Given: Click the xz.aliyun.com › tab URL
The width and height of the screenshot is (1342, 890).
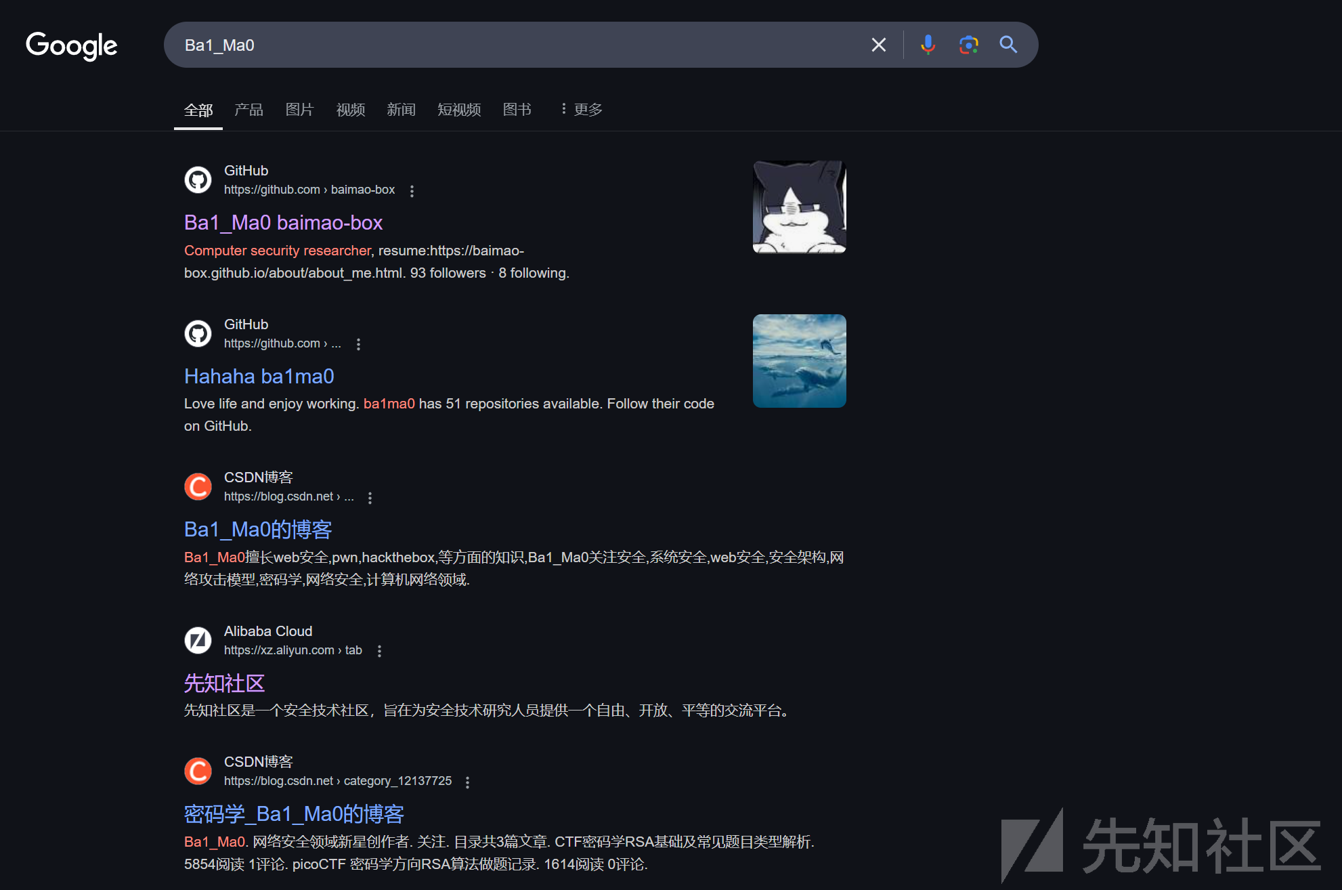Looking at the screenshot, I should click(x=293, y=651).
